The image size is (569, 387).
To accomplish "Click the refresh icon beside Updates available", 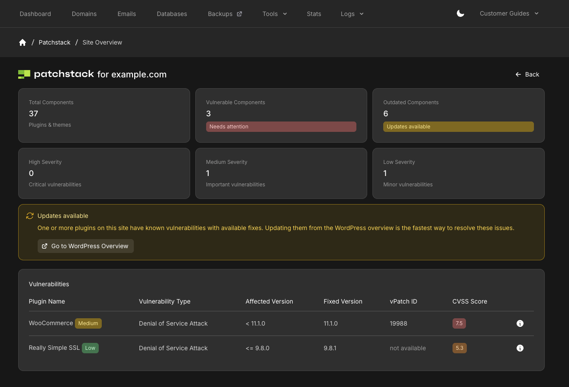I will 30,216.
